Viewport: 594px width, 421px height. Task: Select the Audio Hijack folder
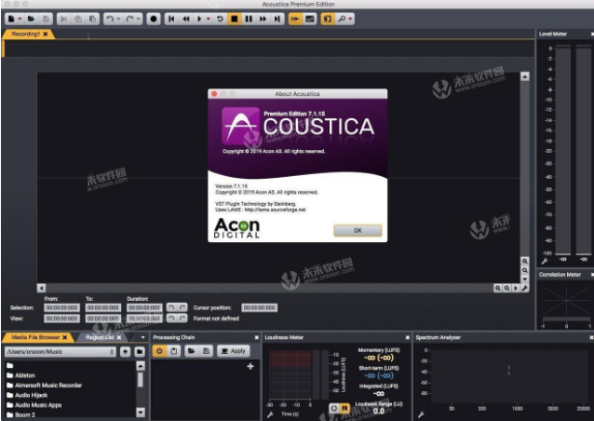click(x=27, y=395)
